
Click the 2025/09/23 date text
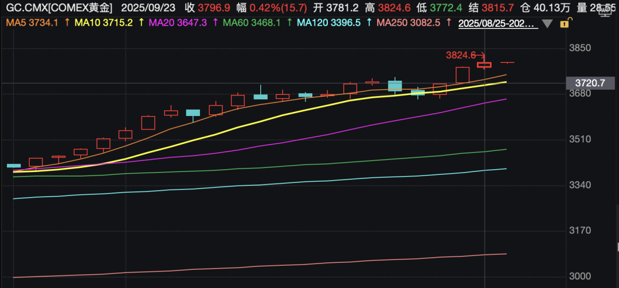click(x=149, y=7)
